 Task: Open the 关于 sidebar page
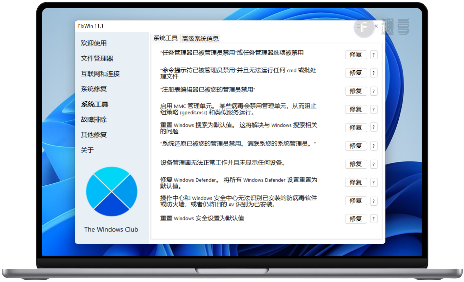pyautogui.click(x=87, y=150)
